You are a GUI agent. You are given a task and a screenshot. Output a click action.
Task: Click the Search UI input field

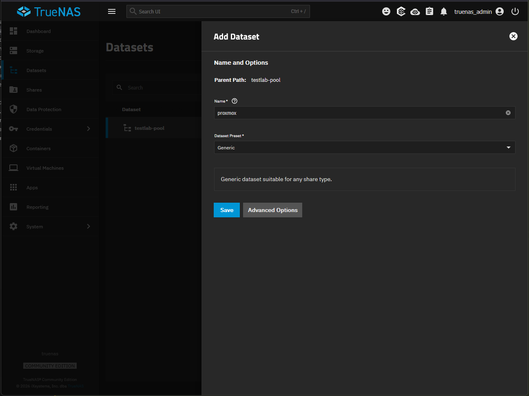[x=218, y=11]
